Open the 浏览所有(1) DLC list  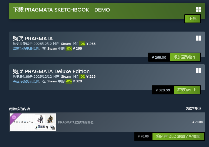click(x=193, y=108)
